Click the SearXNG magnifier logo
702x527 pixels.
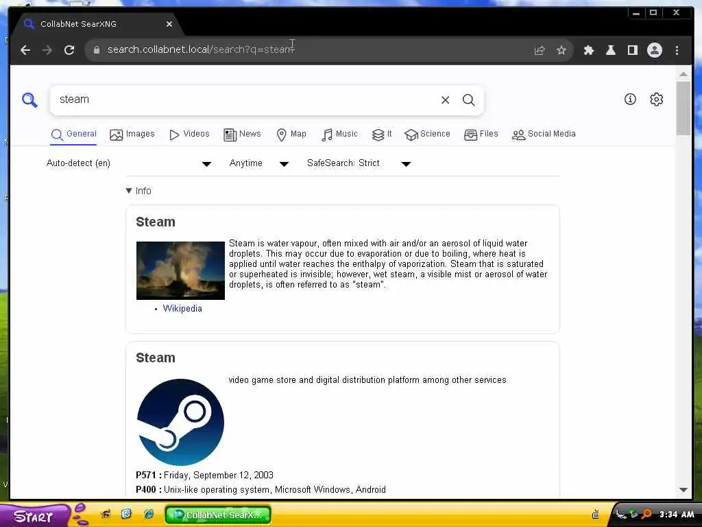coord(29,99)
